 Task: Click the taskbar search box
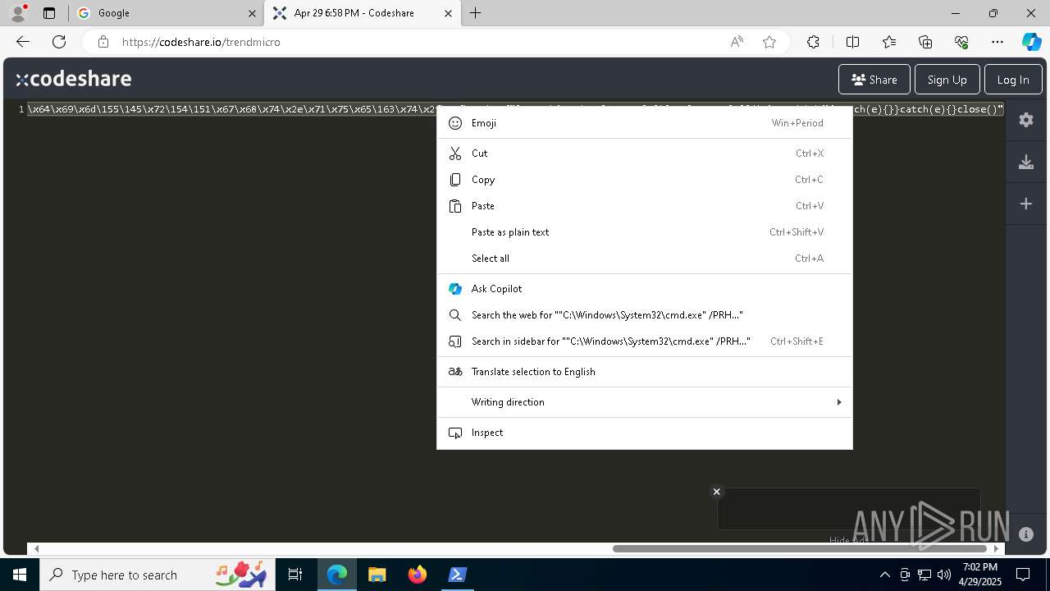(x=158, y=575)
